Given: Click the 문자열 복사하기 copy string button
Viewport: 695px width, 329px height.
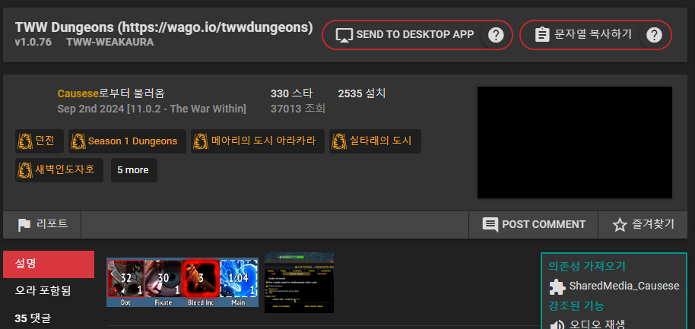Looking at the screenshot, I should click(595, 34).
